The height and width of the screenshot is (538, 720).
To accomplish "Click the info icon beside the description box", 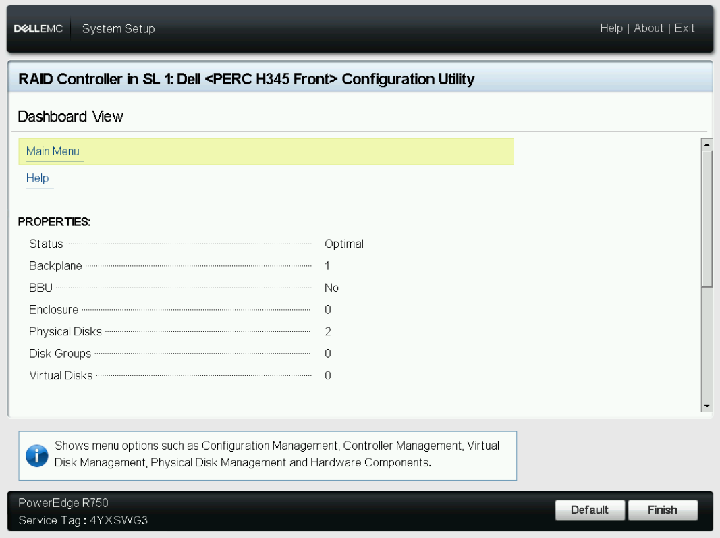I will coord(36,456).
